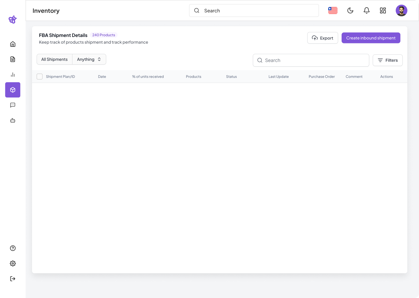Toggle dark mode with moon icon

(350, 10)
